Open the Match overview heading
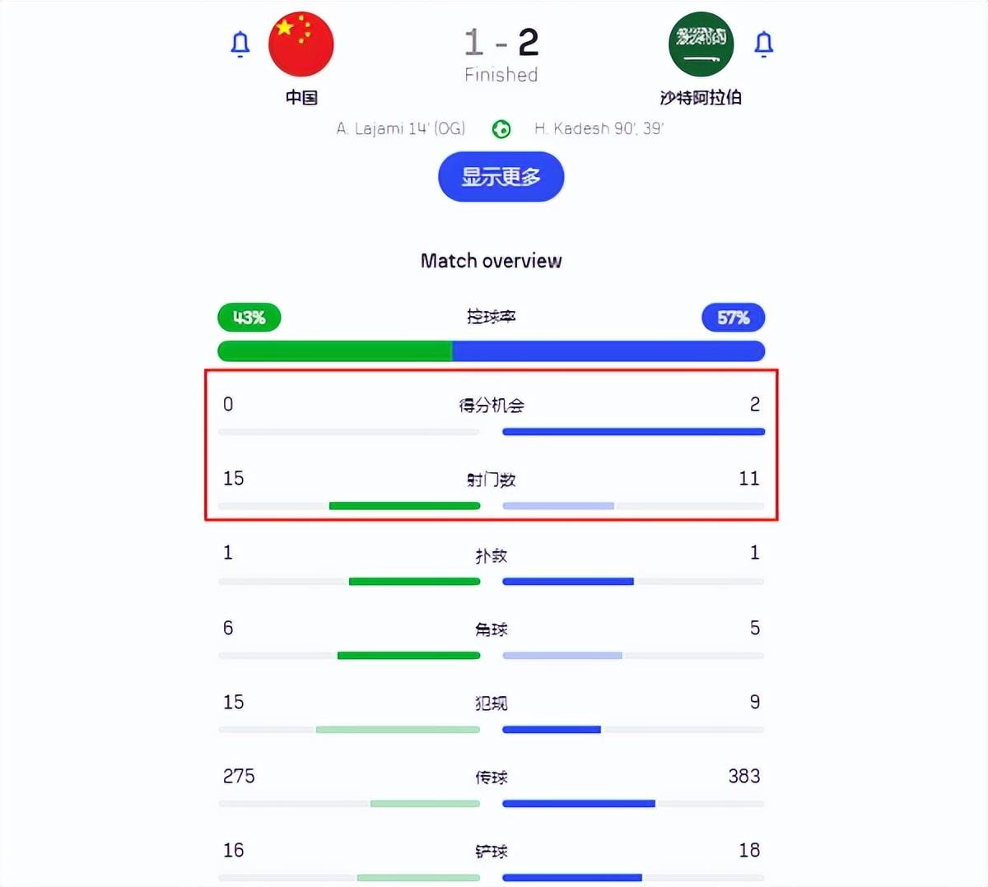This screenshot has height=887, width=988. coord(492,261)
